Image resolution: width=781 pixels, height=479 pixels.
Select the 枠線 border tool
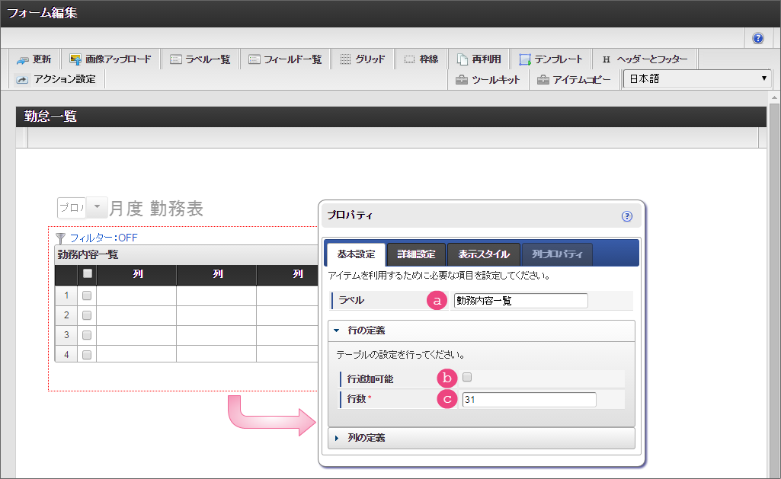click(421, 59)
